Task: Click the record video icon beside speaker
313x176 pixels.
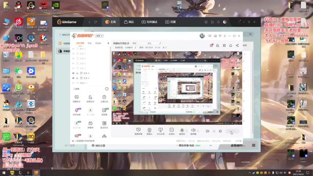Action: click(x=207, y=131)
